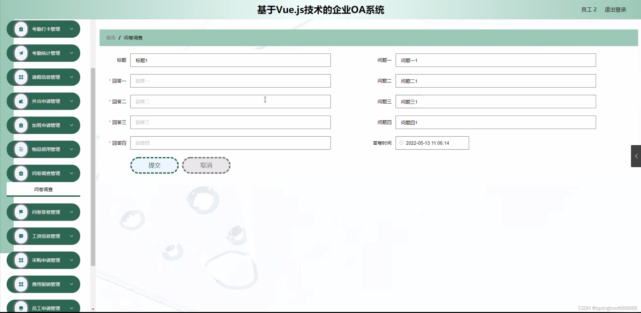
Task: Click the 问题二 field containing 问题二1
Action: point(496,81)
